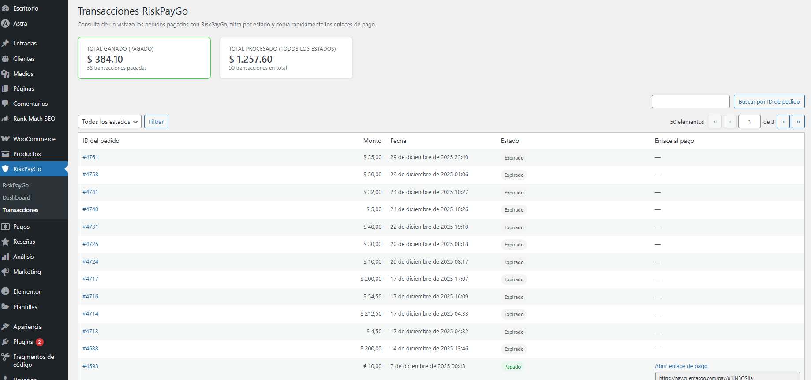Open the Pagos dollar icon
The height and width of the screenshot is (380, 811).
(x=5, y=227)
